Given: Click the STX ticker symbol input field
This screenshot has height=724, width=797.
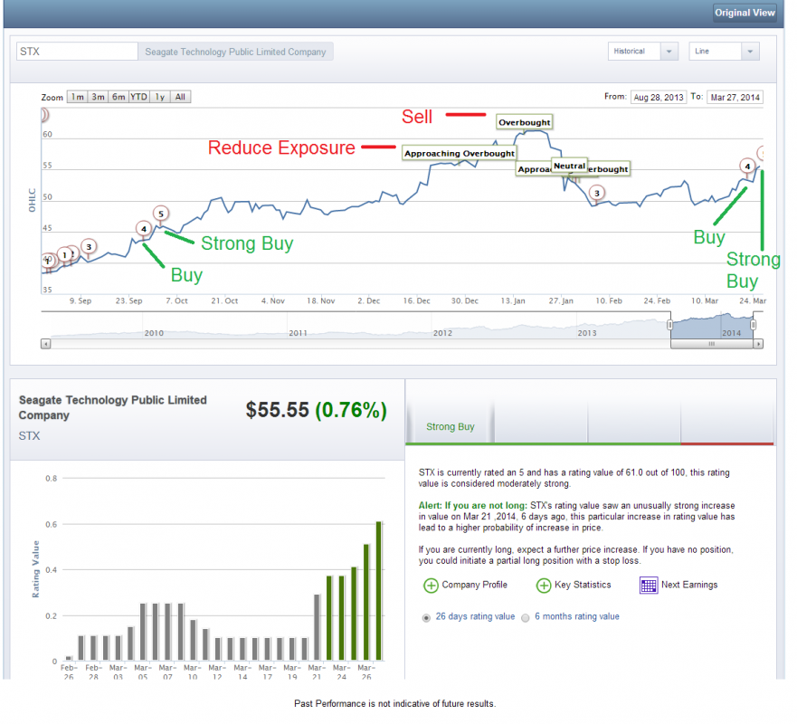Looking at the screenshot, I should pyautogui.click(x=77, y=52).
